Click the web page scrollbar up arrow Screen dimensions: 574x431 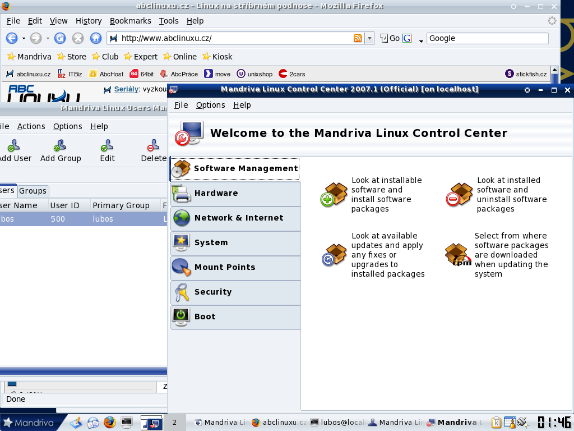coord(554,70)
